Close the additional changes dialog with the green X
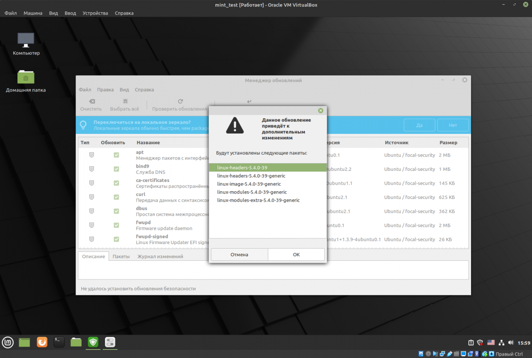Image resolution: width=532 pixels, height=358 pixels. 320,110
